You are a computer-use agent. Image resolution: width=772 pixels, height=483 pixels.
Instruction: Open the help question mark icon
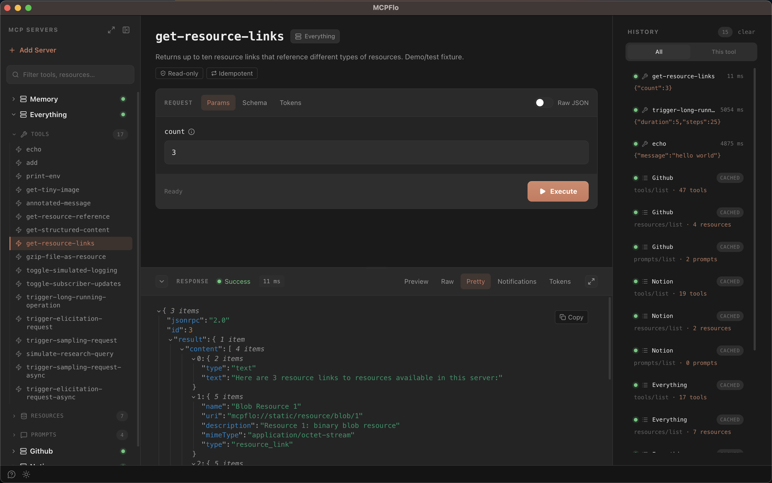pyautogui.click(x=12, y=474)
